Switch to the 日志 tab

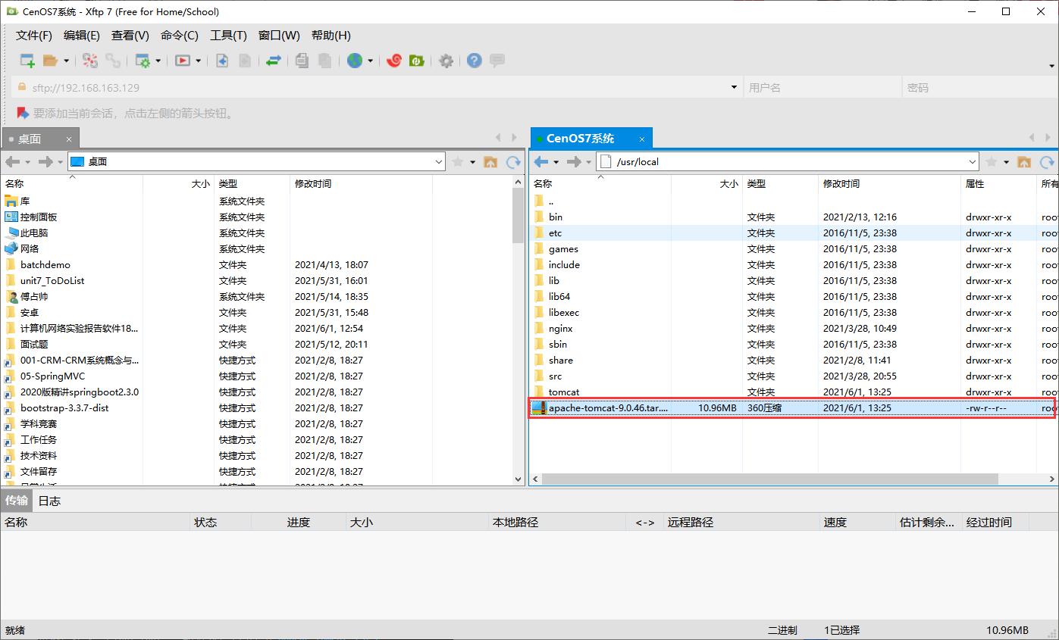[49, 501]
